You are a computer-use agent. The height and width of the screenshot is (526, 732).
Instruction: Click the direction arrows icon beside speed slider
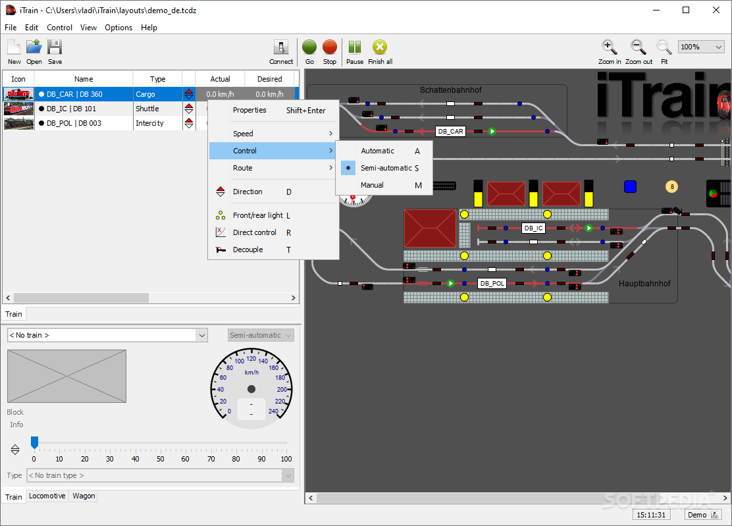(15, 450)
